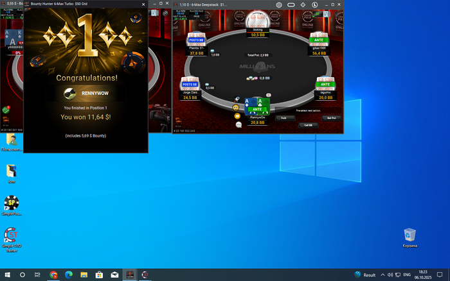Image resolution: width=450 pixels, height=281 pixels.
Task: Open the Пользоват... folder on desktop
Action: 12,142
